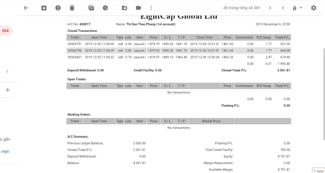Click open time 2019.12.05 11:04:39
The height and width of the screenshot is (173, 325).
tap(99, 50)
